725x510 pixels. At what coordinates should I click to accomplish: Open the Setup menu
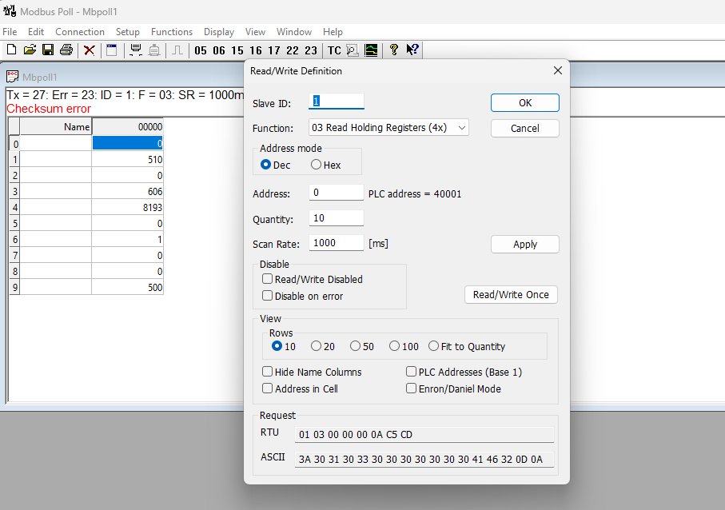127,32
